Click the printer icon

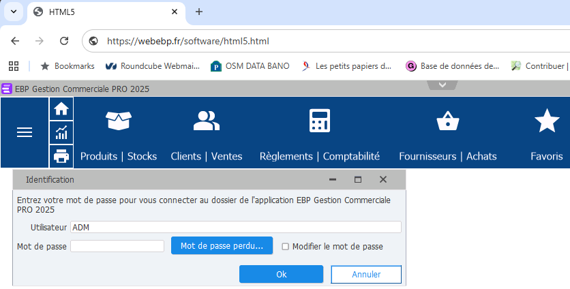pyautogui.click(x=61, y=156)
